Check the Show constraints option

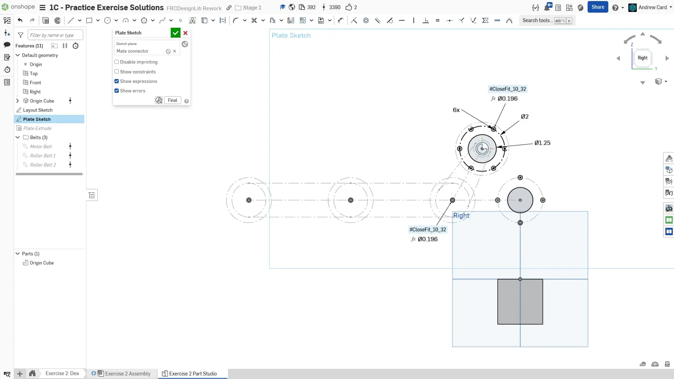[x=117, y=71]
